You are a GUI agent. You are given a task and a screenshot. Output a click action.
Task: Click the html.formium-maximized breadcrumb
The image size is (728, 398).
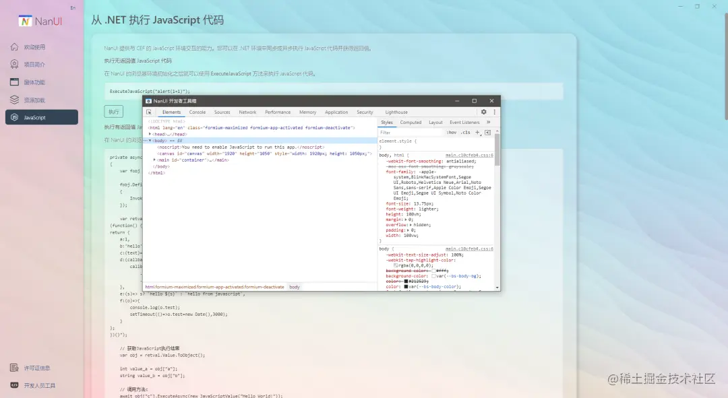(214, 287)
